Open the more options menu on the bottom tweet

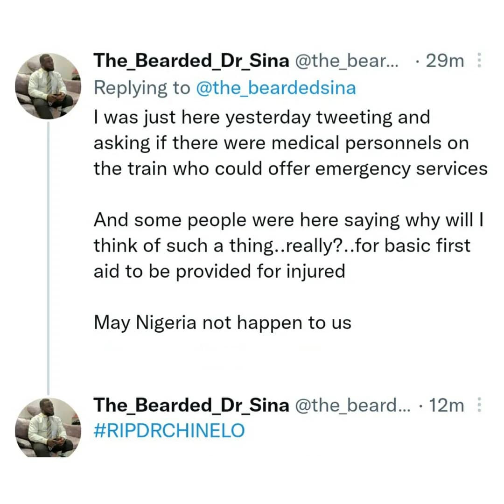point(479,405)
